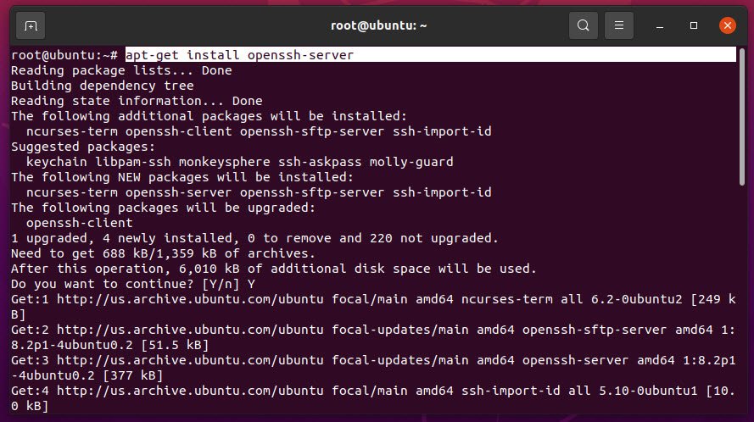Click the terminal vertical scrollbar
The height and width of the screenshot is (422, 754).
(x=742, y=116)
